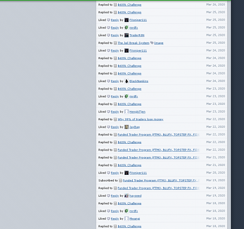Click the HengkiTjen blank avatar
Screen dimensions: 244x229
pyautogui.click(x=126, y=112)
